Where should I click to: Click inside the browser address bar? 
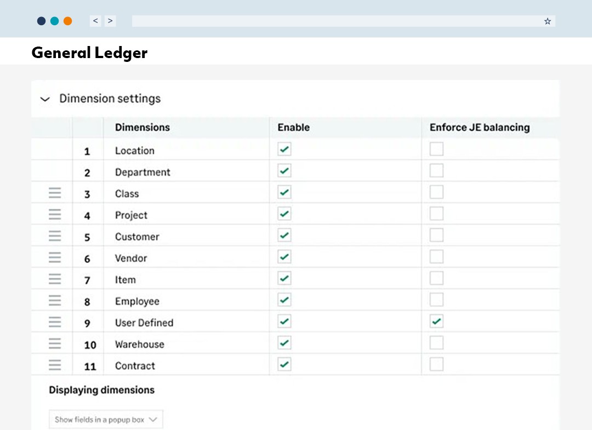(x=329, y=21)
